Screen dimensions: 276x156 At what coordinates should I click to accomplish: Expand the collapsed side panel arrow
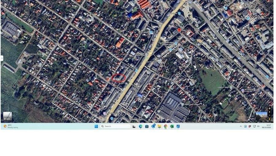tap(2, 58)
